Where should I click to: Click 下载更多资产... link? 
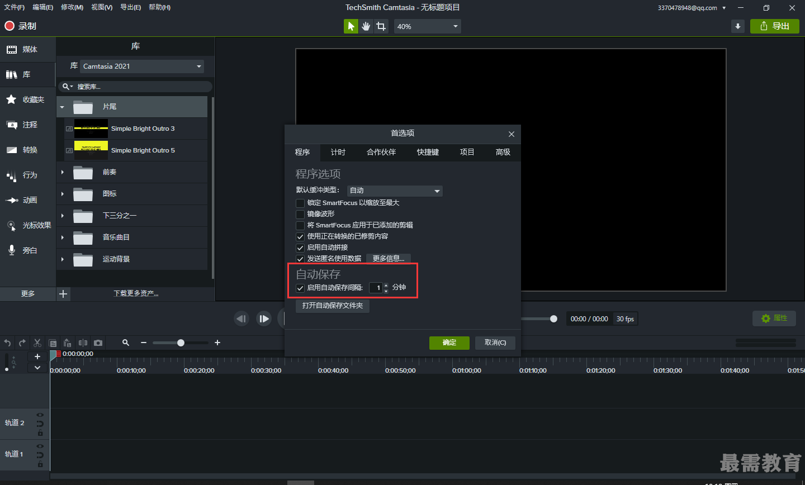click(x=136, y=293)
